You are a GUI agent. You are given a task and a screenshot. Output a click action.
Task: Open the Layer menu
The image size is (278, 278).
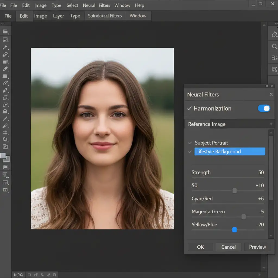click(x=58, y=16)
